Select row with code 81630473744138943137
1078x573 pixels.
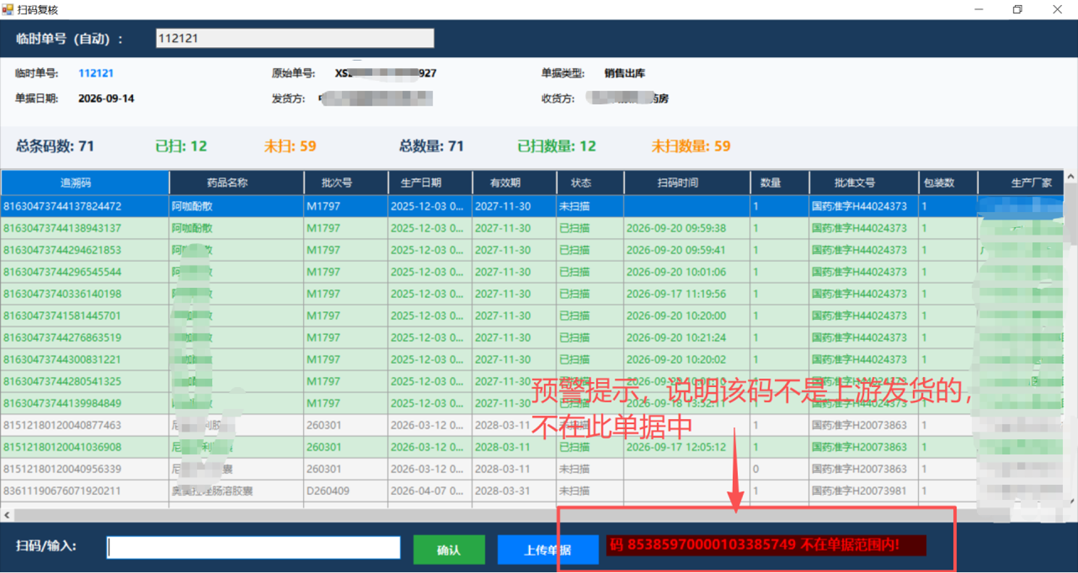pos(532,228)
